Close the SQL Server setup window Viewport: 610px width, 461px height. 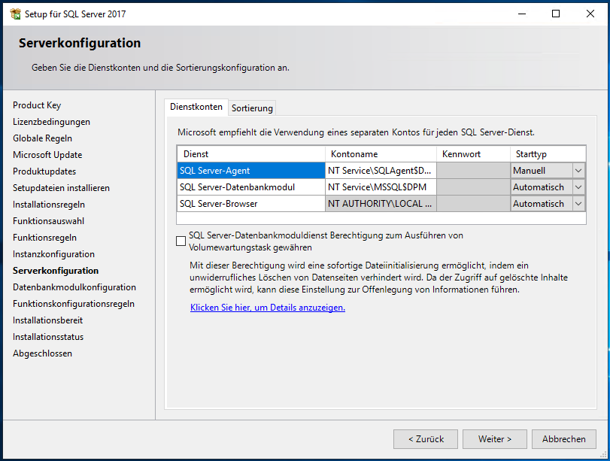coord(590,14)
